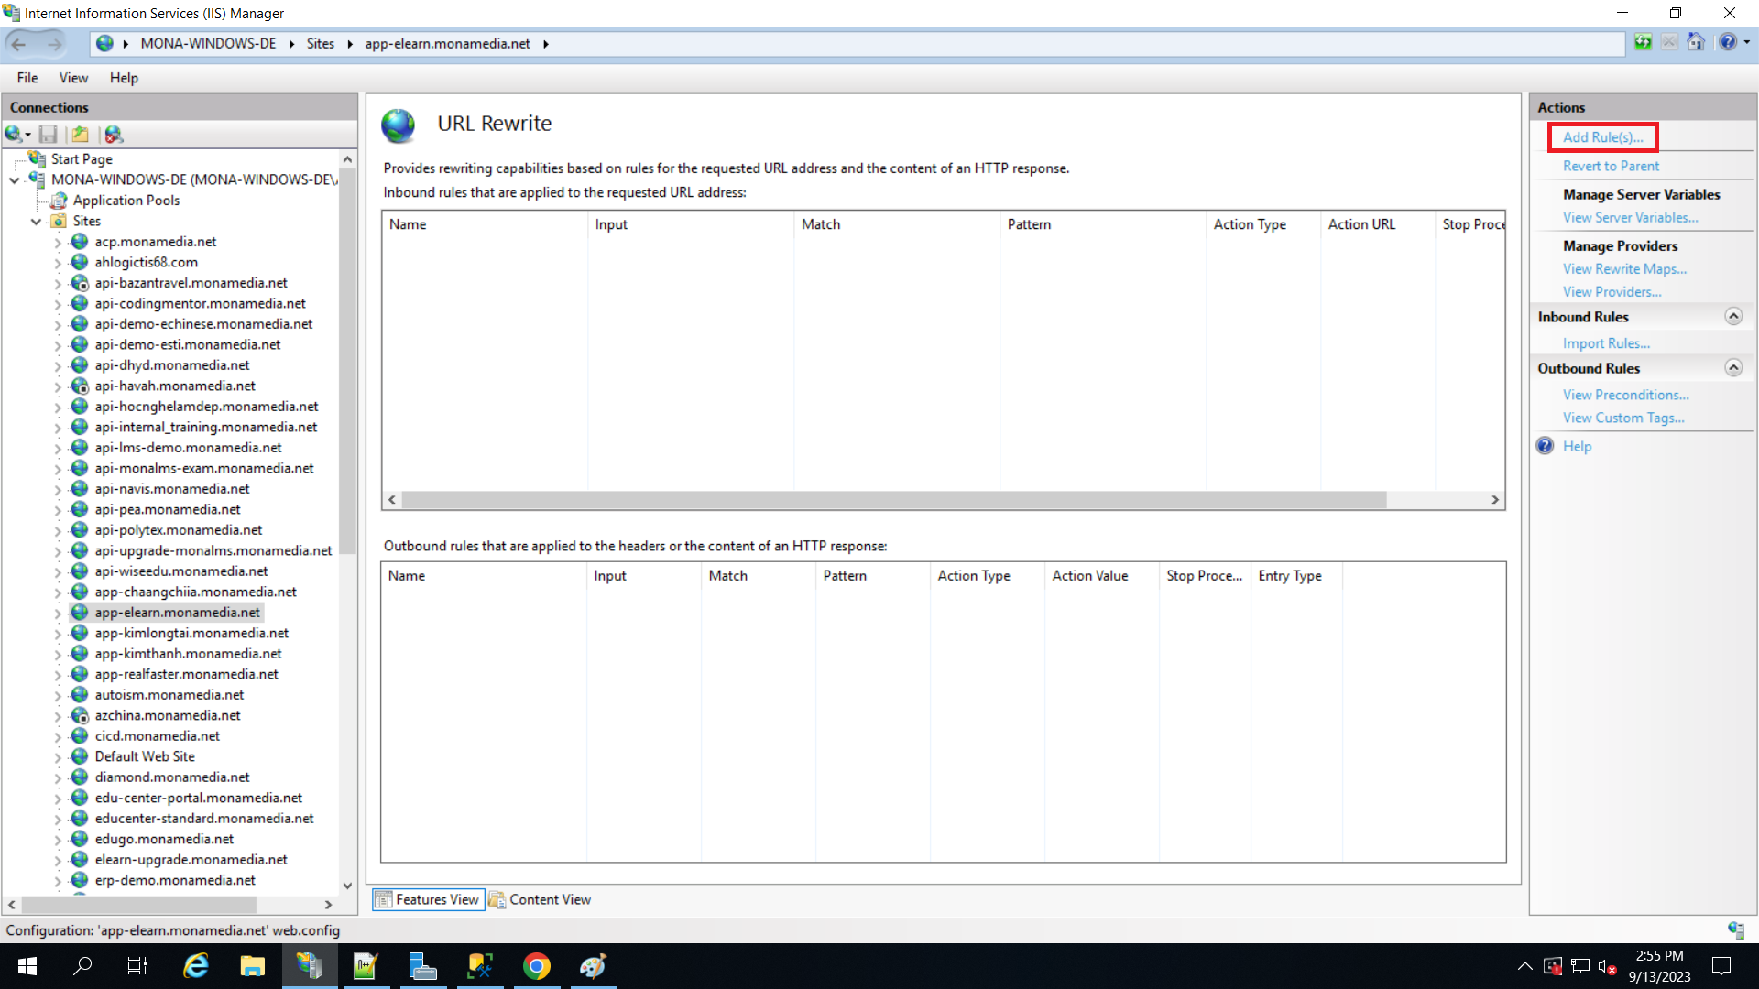
Task: Click Import Rules... link
Action: (1606, 343)
